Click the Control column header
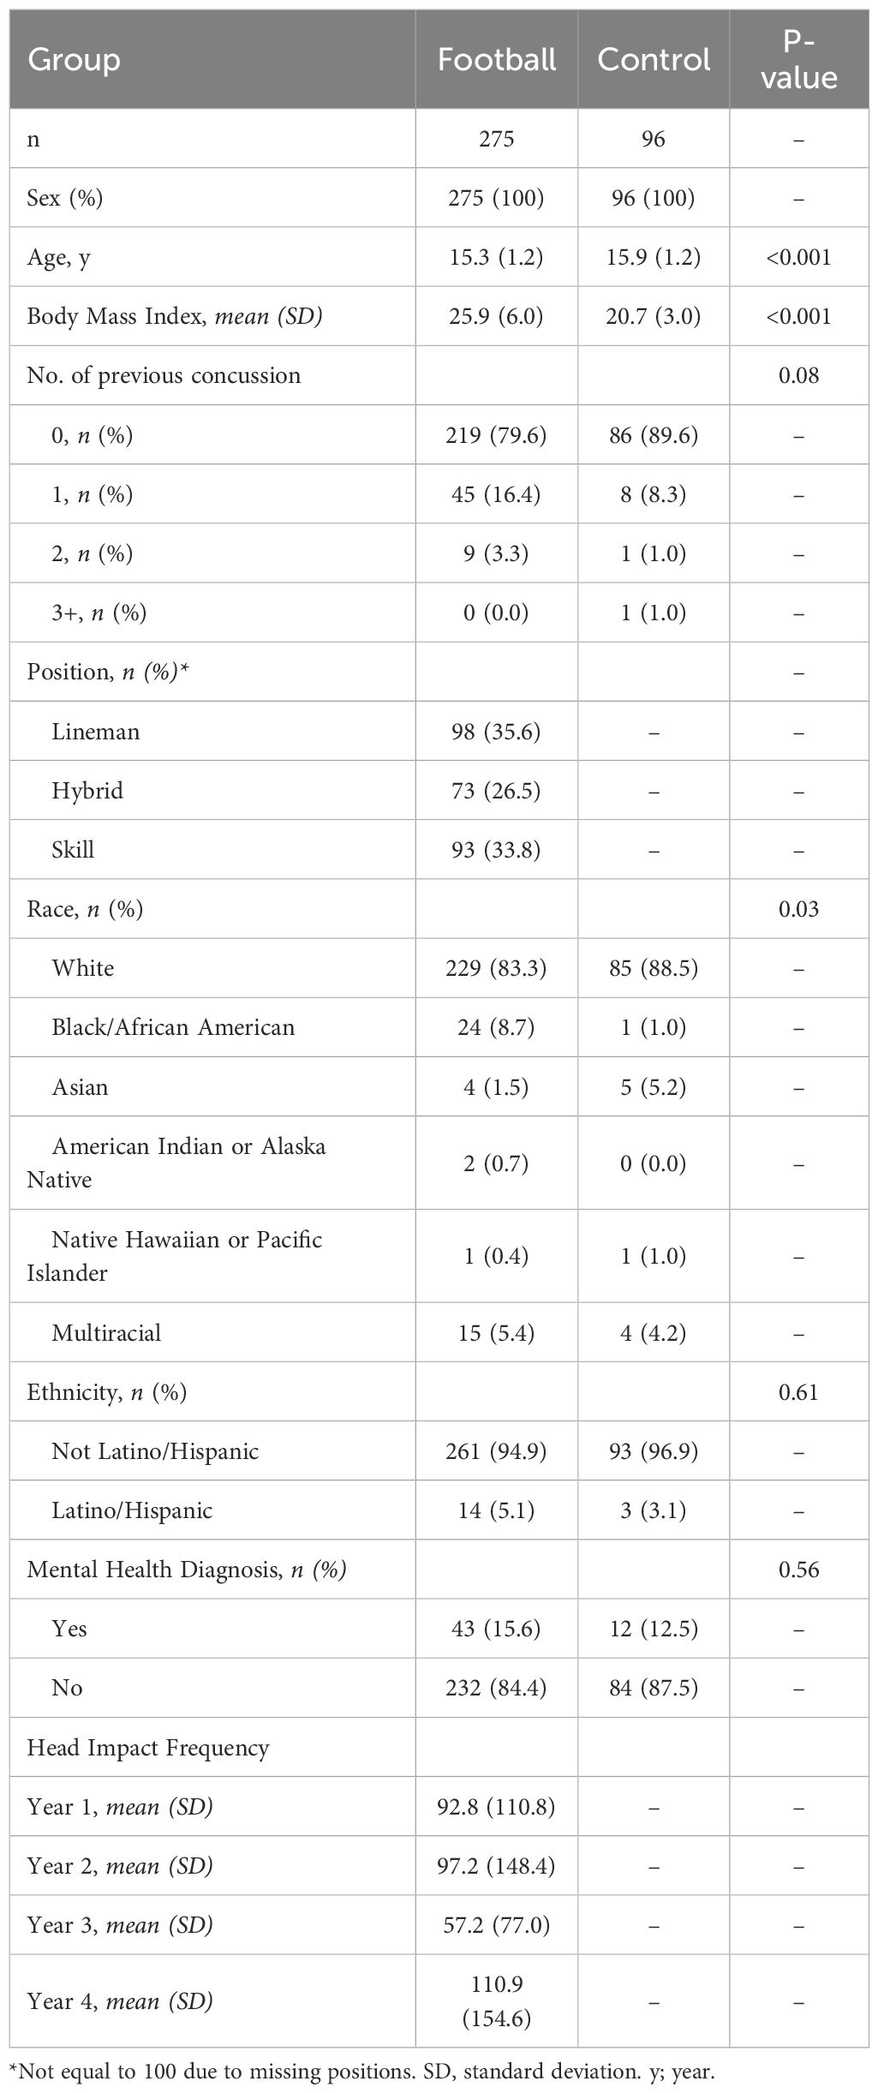Viewport: 878px width, 2093px height. [x=654, y=60]
